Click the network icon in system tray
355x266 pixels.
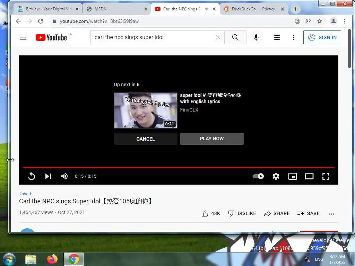click(308, 259)
